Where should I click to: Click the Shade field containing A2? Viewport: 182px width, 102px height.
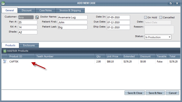point(28,32)
